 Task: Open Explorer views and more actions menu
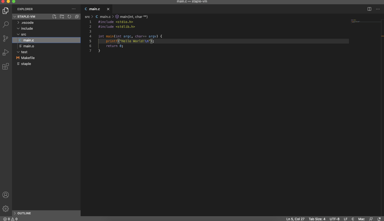tap(74, 9)
